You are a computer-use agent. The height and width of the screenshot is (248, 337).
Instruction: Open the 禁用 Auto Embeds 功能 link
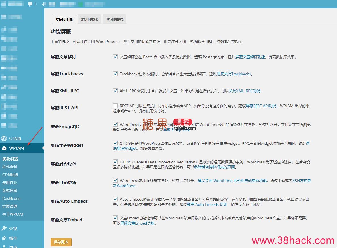pyautogui.click(x=207, y=204)
